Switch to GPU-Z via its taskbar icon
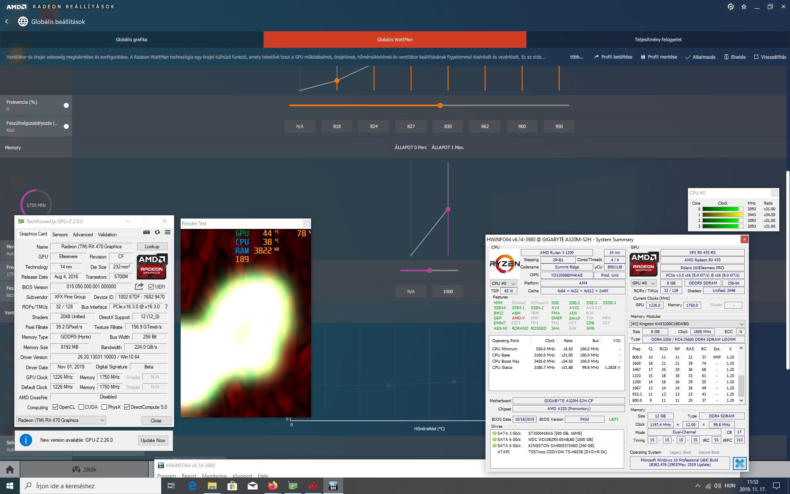 tap(293, 486)
